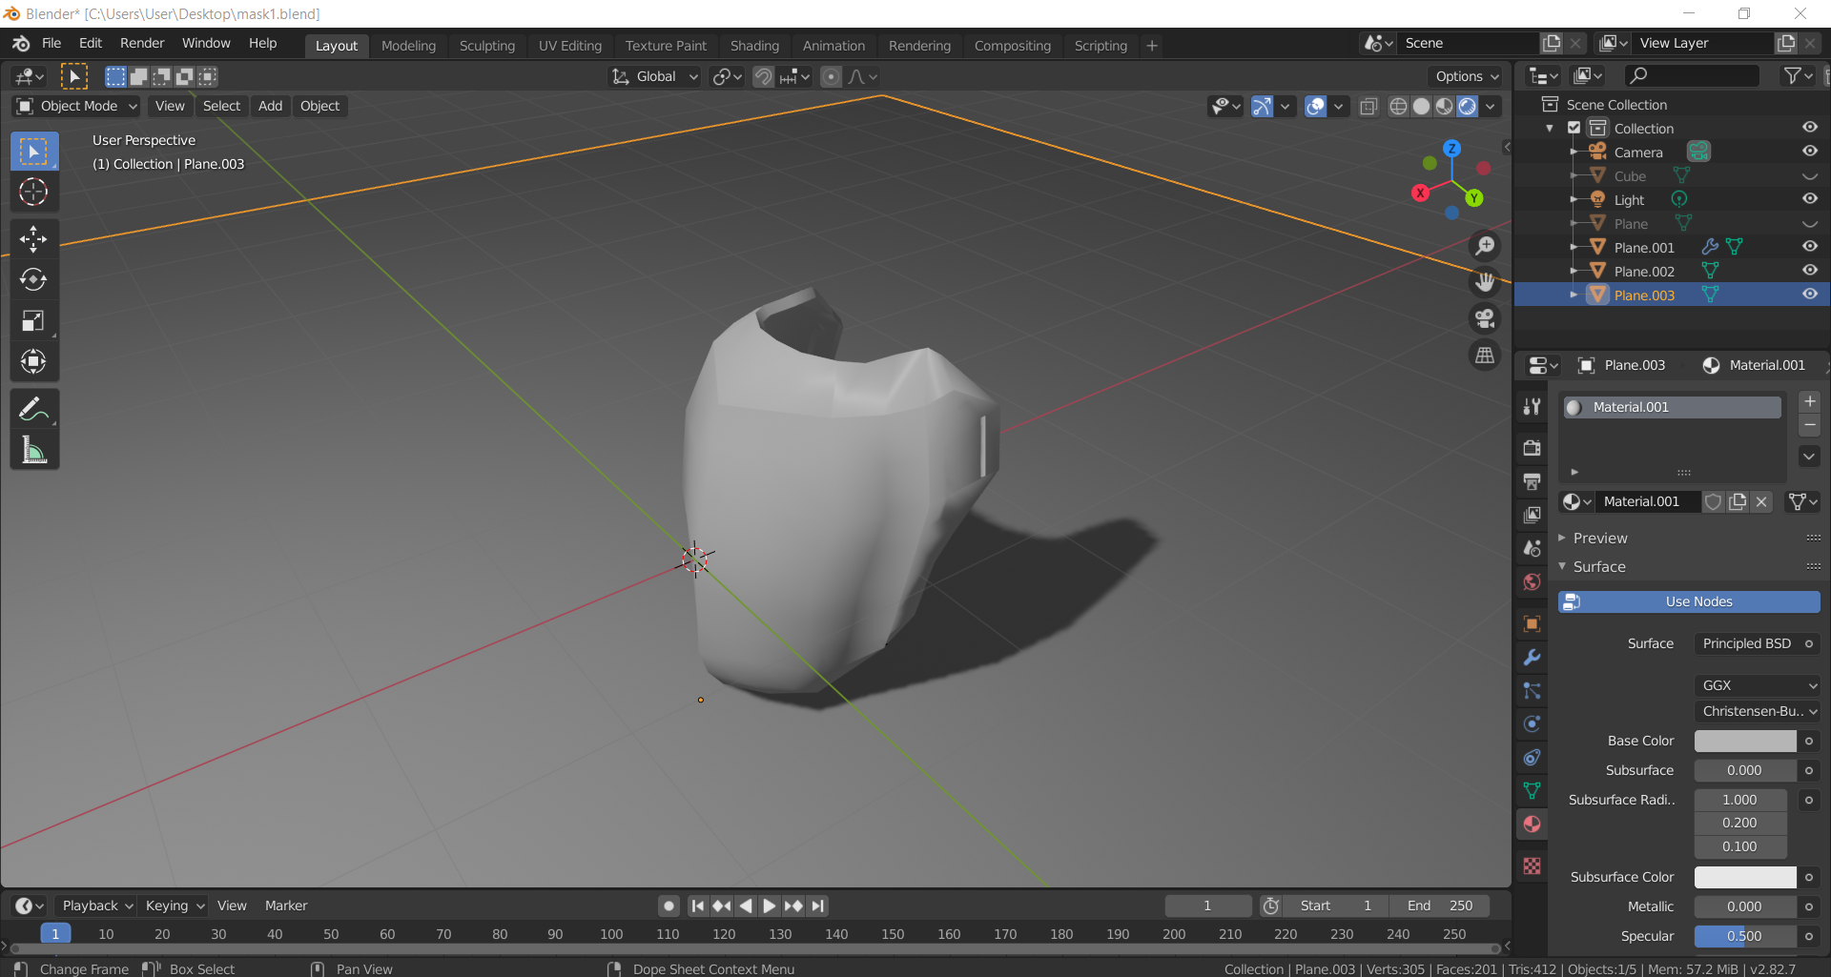Hide the Light object
This screenshot has width=1831, height=977.
pyautogui.click(x=1810, y=198)
